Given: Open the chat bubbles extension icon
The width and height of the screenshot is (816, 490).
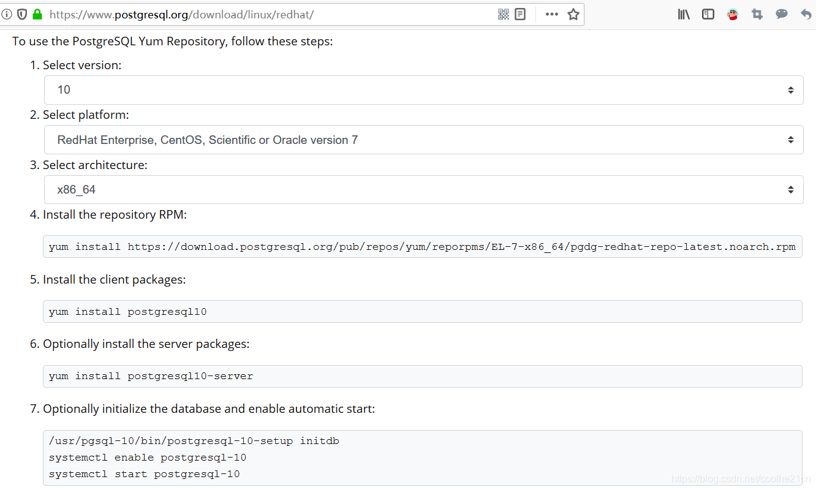Looking at the screenshot, I should click(x=782, y=14).
